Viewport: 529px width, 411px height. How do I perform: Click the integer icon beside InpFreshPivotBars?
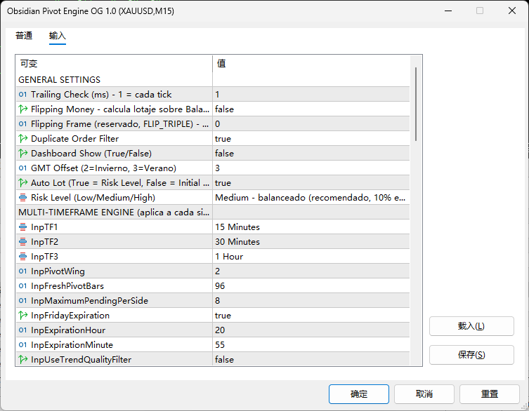click(x=22, y=286)
